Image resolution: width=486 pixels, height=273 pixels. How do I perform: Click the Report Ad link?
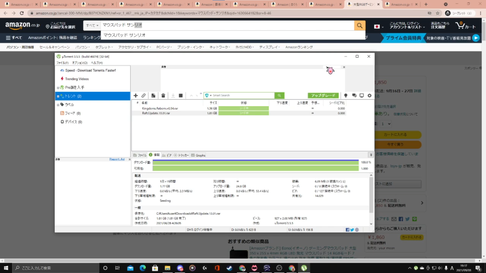point(117,159)
